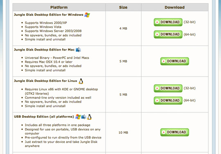Click 'Supports Windows Server 2003/2008' bullet
Screen dimensions: 221x154
(x=53, y=31)
